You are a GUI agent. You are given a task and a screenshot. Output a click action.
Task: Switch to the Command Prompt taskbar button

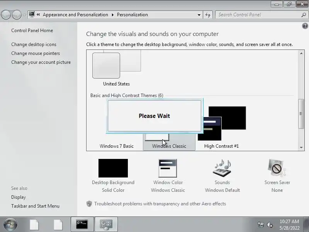pos(82,224)
